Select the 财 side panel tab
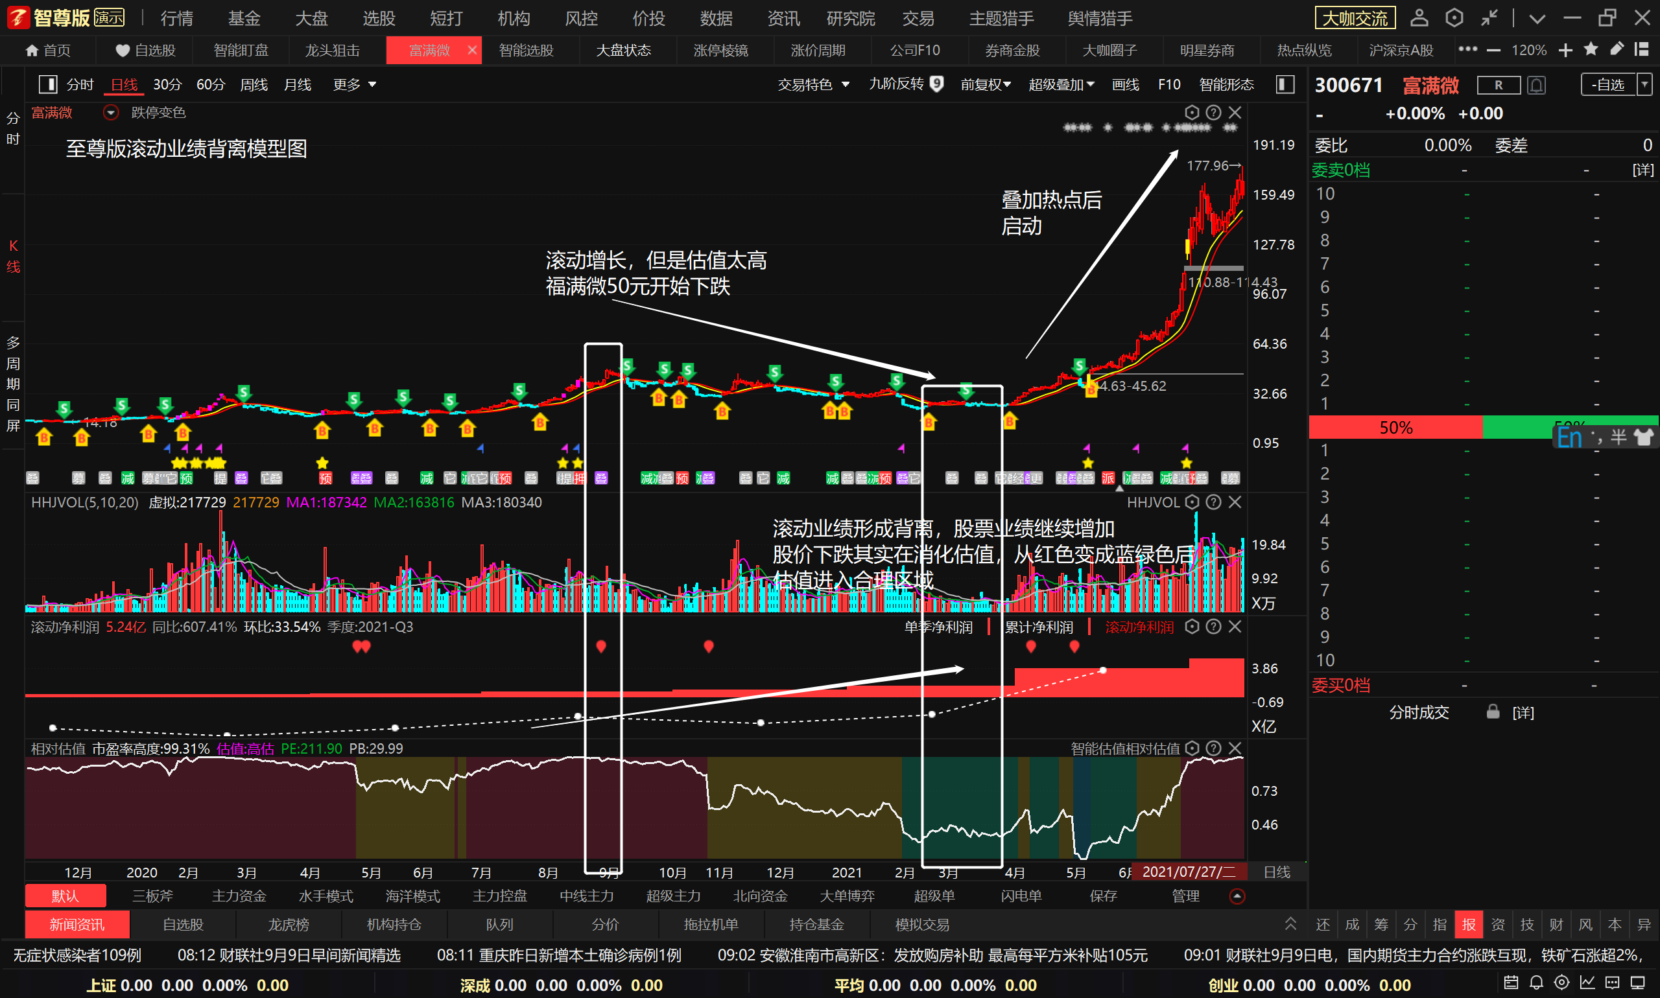This screenshot has height=998, width=1660. 1556,925
